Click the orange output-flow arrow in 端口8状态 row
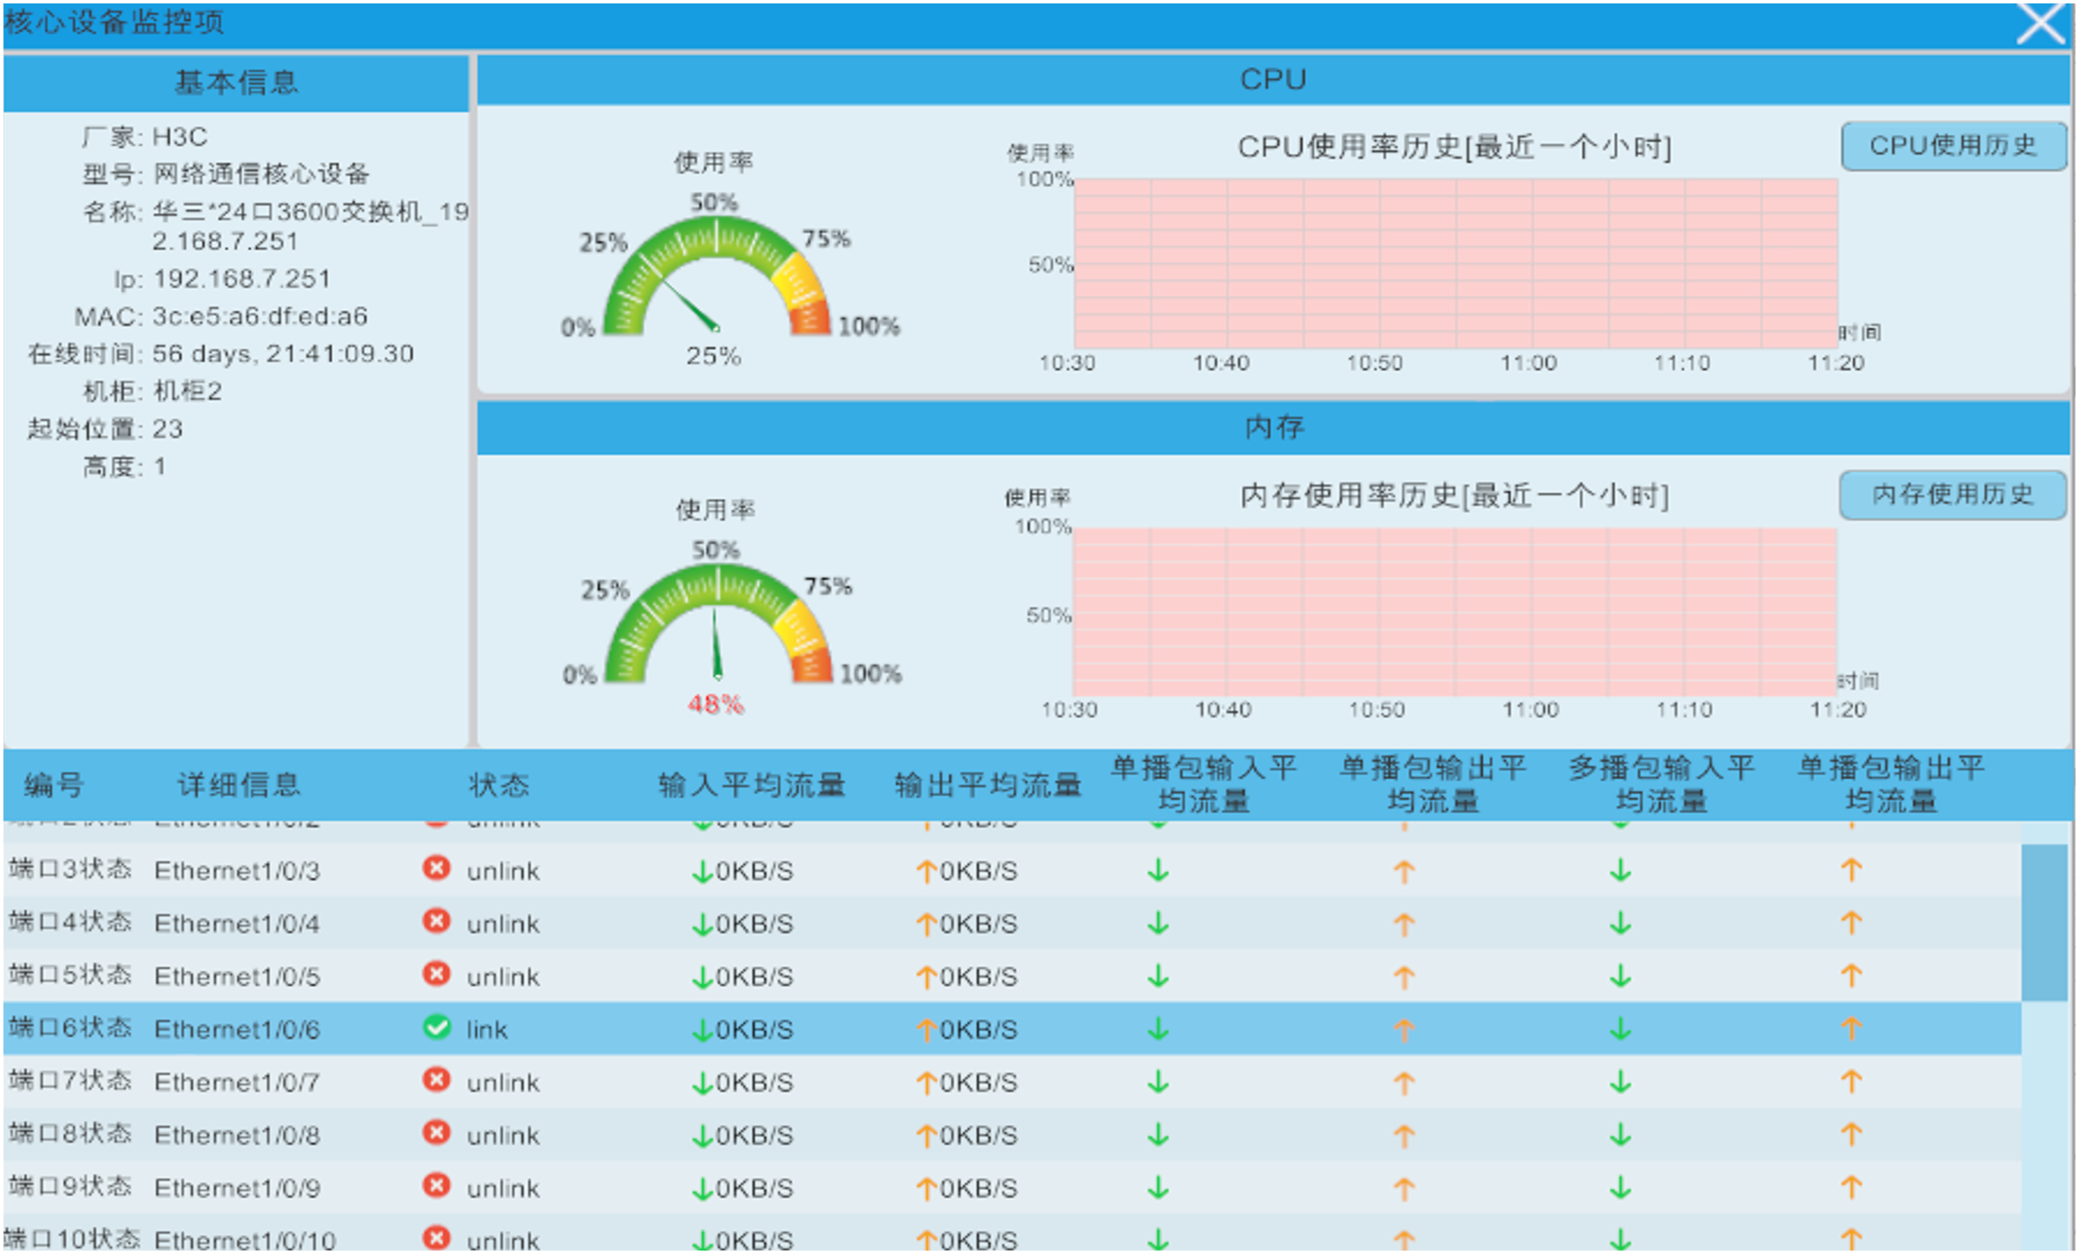 tap(927, 1137)
